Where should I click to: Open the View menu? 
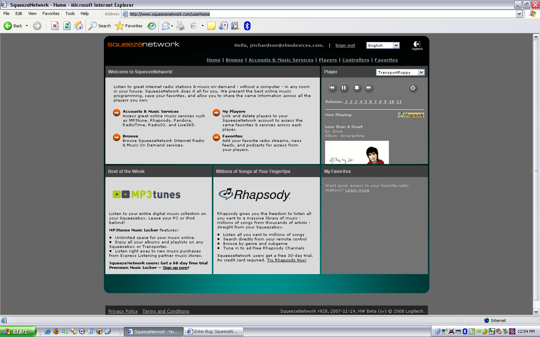pos(32,13)
